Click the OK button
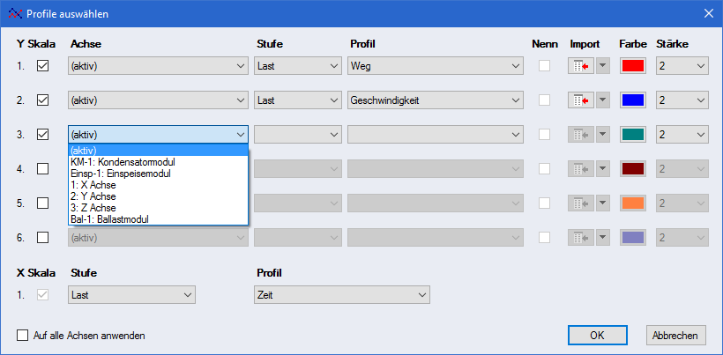Image resolution: width=723 pixels, height=355 pixels. click(x=597, y=336)
